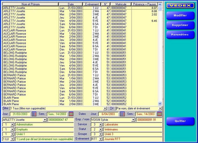
Task: Sort by the Nom et Prénom column header
Action: 30,4
